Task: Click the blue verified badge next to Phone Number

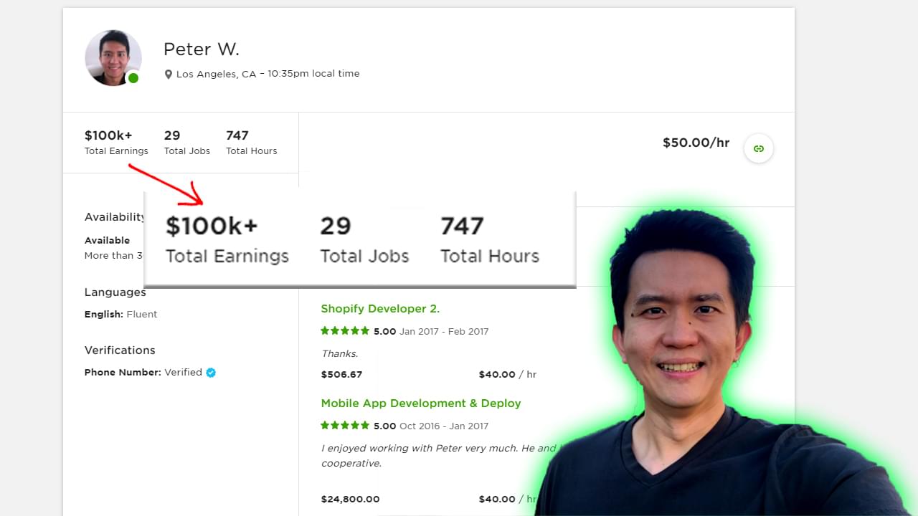Action: (211, 373)
